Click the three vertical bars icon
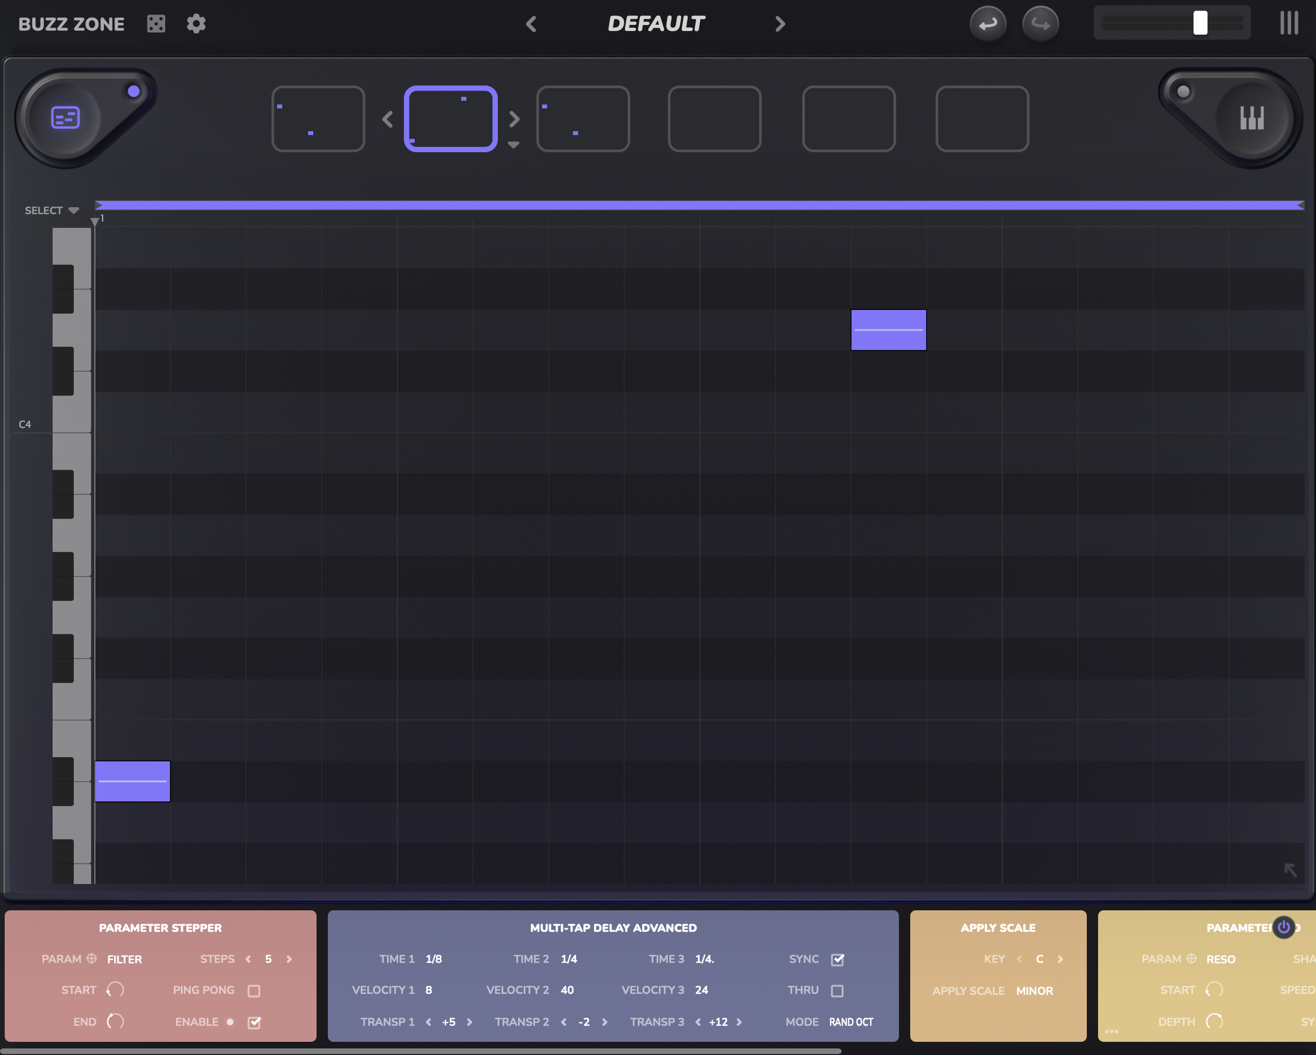 [x=1289, y=23]
